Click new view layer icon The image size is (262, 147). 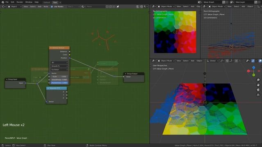256,2
